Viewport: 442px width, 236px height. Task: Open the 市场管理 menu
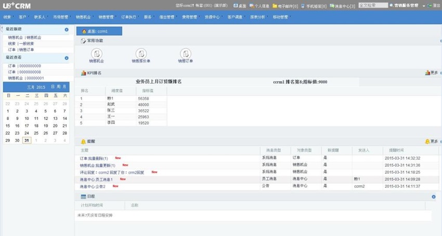[61, 17]
